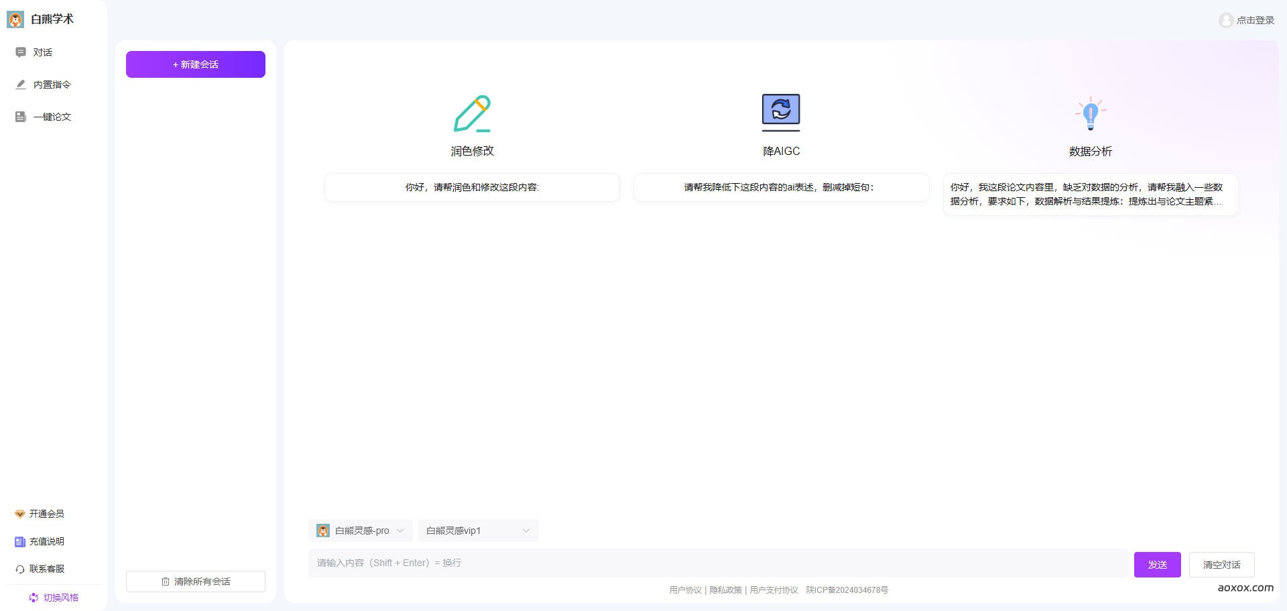The height and width of the screenshot is (611, 1287).
Task: Click the 一键论文 document icon
Action: 19,117
